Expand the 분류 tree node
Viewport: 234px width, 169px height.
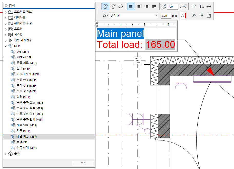pyautogui.click(x=6, y=154)
